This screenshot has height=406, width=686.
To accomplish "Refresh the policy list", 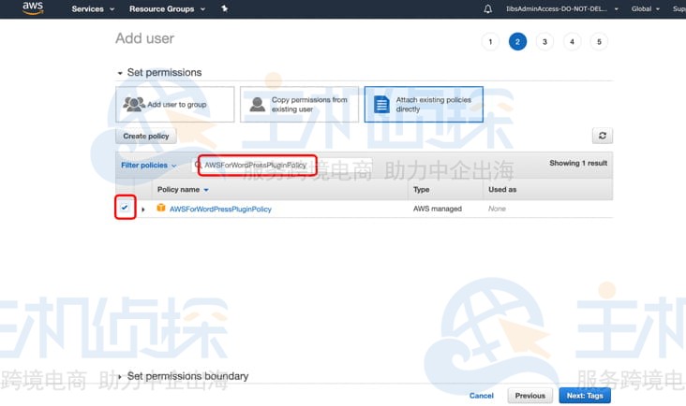I will 603,136.
